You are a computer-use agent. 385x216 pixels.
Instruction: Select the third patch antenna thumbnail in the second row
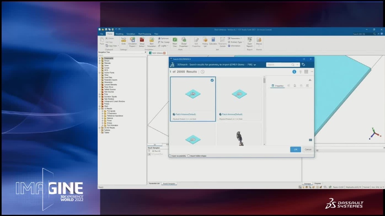click(193, 139)
